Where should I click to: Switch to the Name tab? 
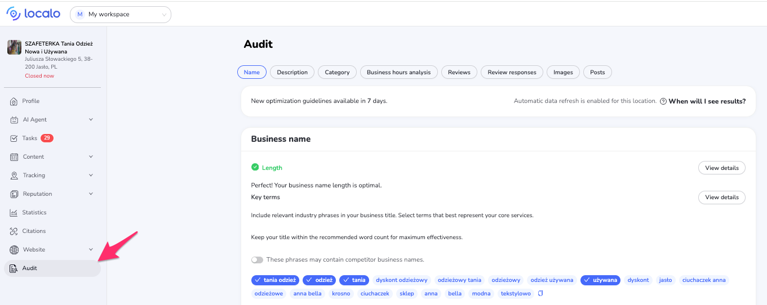tap(252, 72)
